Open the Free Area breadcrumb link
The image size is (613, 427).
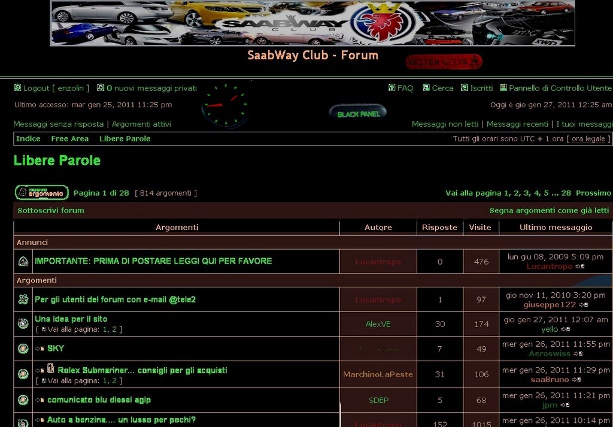tap(69, 138)
